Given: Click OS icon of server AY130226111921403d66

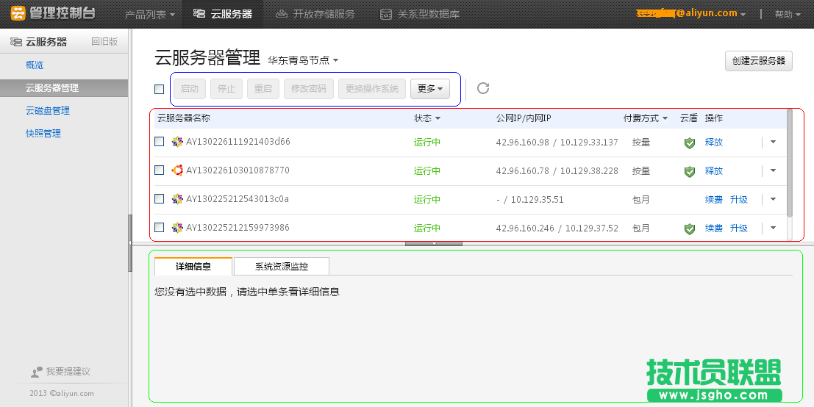Looking at the screenshot, I should pos(177,142).
